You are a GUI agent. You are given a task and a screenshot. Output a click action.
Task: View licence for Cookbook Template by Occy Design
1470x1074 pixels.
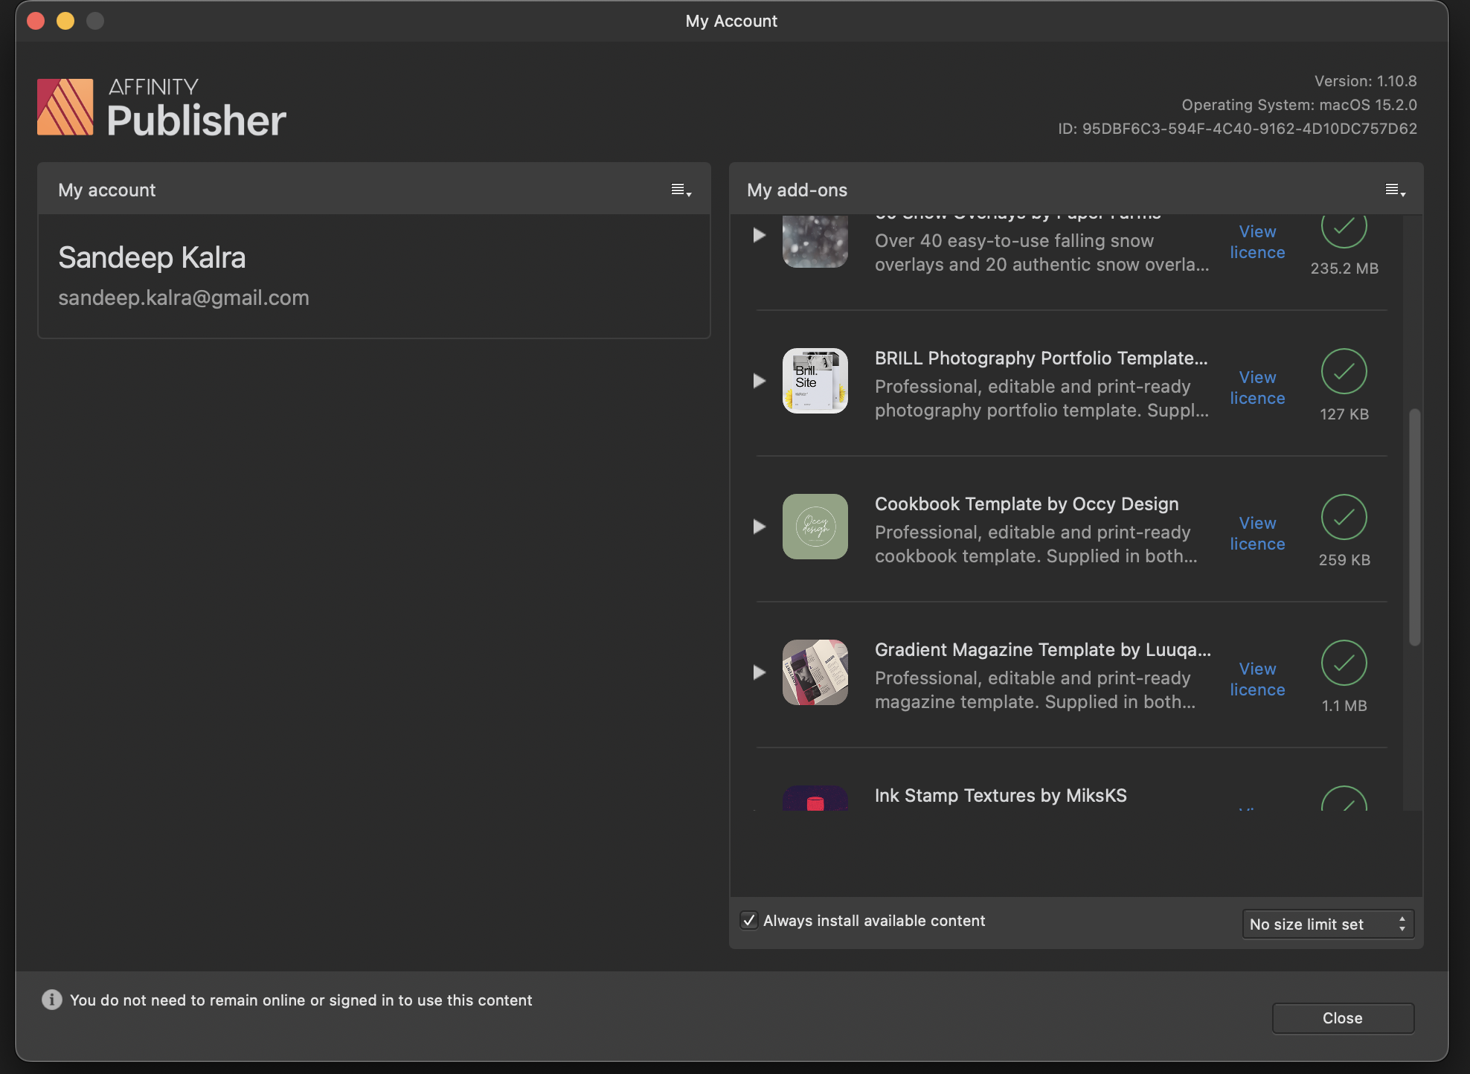pos(1257,533)
